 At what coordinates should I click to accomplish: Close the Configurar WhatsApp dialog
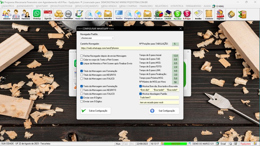[x=181, y=29]
